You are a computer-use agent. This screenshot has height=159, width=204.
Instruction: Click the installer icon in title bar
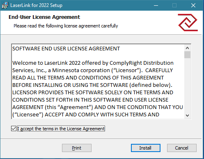[x=5, y=5]
